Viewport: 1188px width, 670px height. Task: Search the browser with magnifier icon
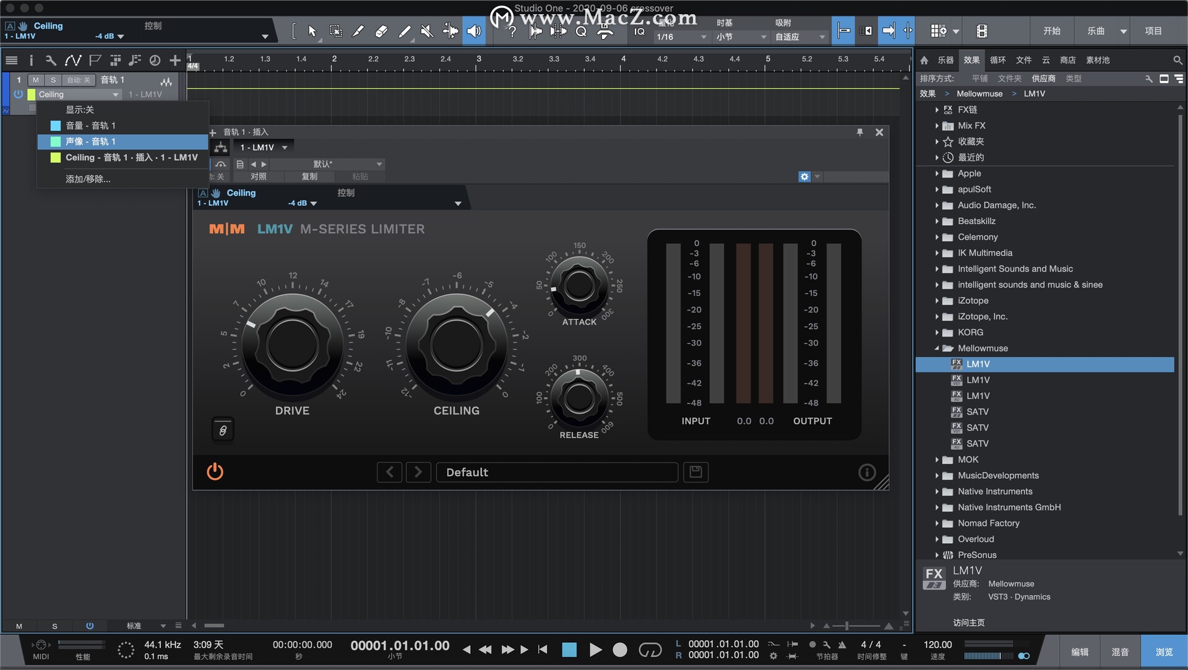[1177, 60]
